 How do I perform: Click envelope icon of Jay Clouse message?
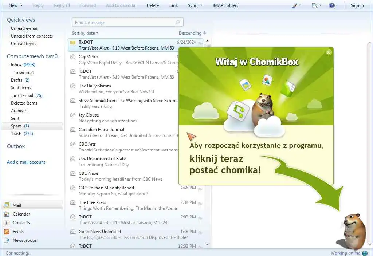tap(73, 115)
